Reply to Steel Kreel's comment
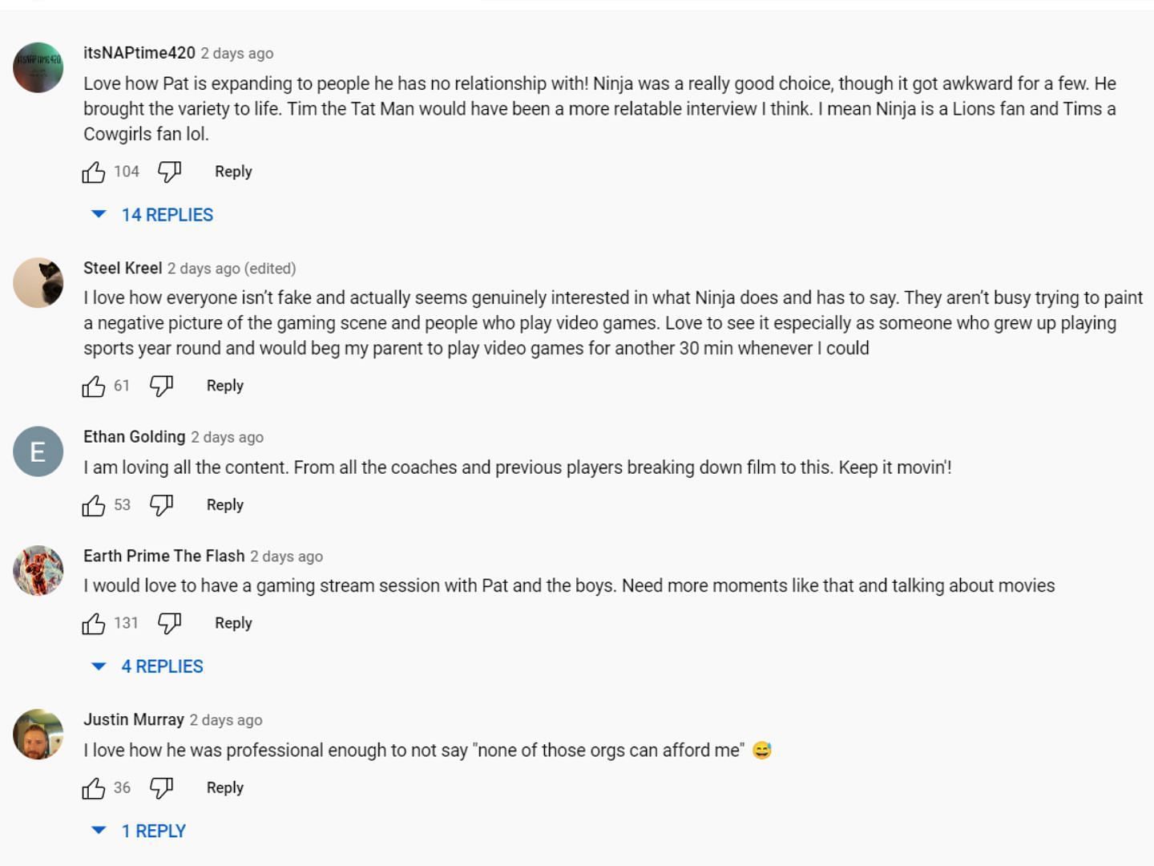Viewport: 1154px width, 866px height. [x=225, y=386]
